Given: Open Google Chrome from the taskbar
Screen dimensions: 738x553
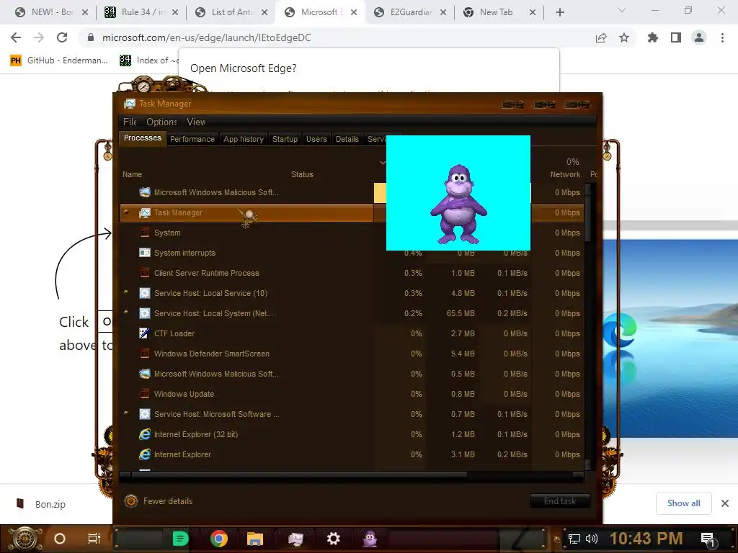Looking at the screenshot, I should coord(219,539).
